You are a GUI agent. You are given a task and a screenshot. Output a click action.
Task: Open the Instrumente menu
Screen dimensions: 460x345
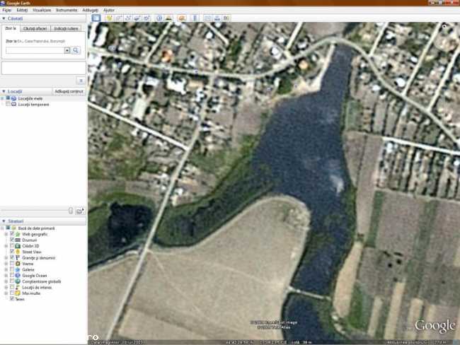66,11
